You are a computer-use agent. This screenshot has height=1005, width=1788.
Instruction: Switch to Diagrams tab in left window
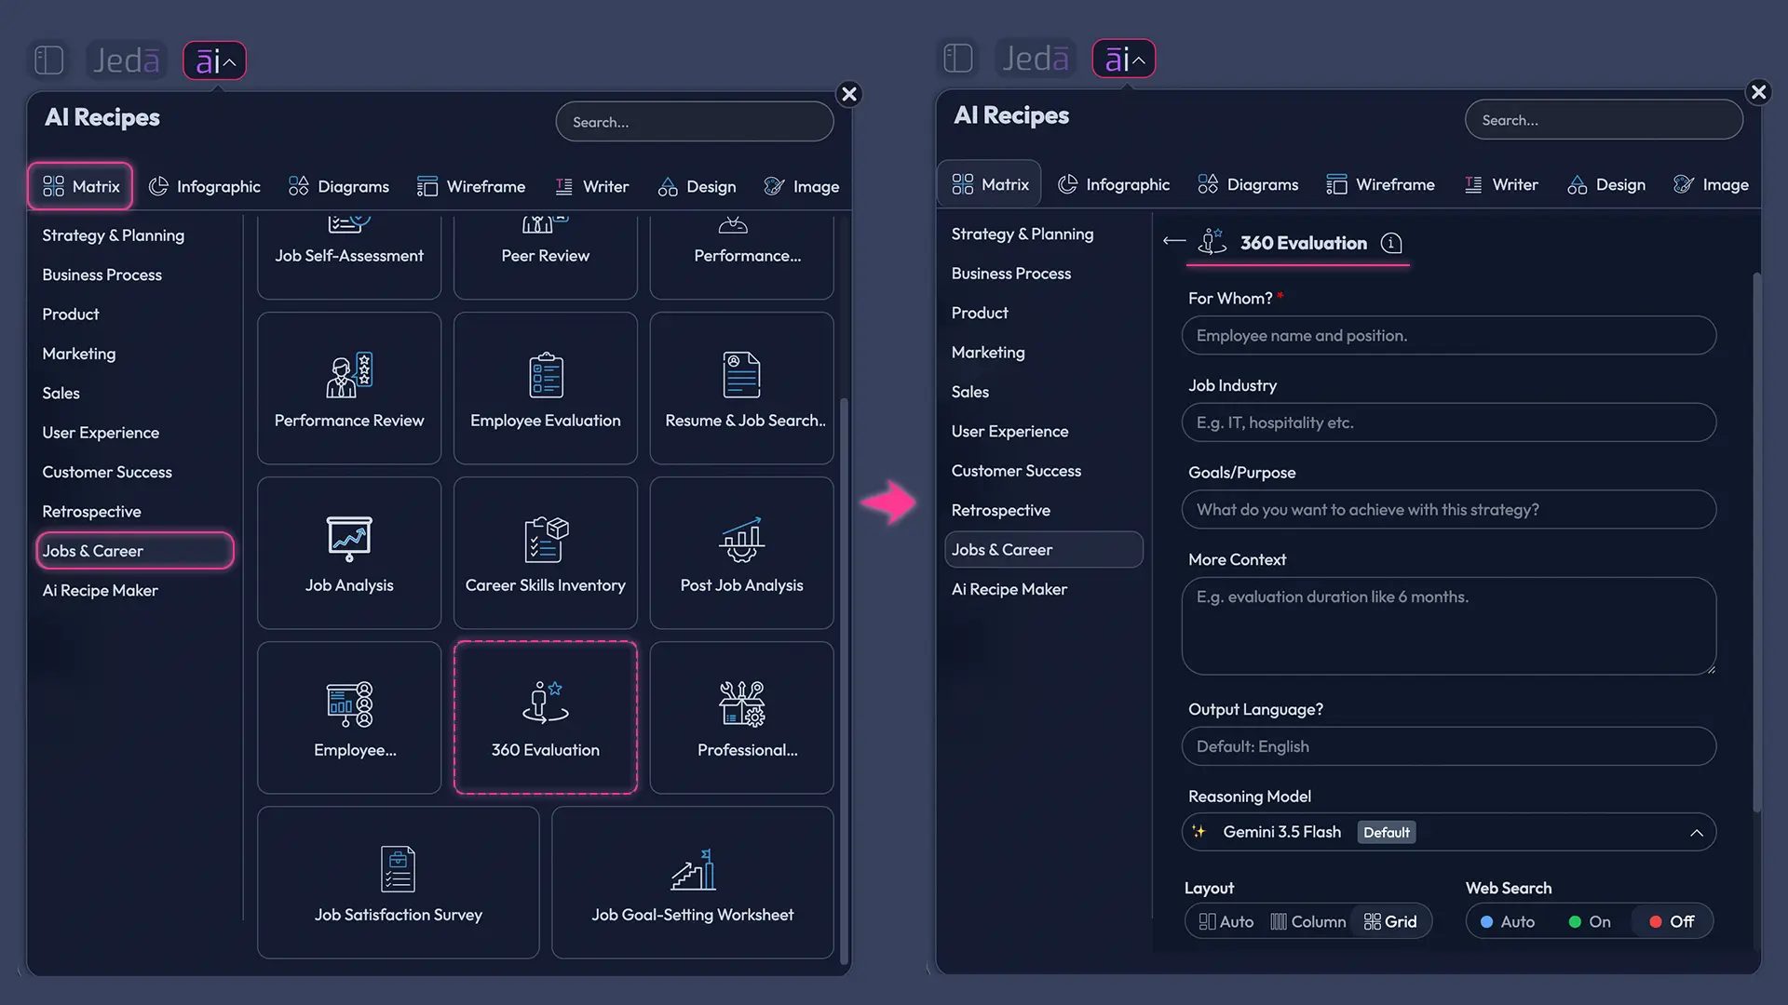(339, 186)
